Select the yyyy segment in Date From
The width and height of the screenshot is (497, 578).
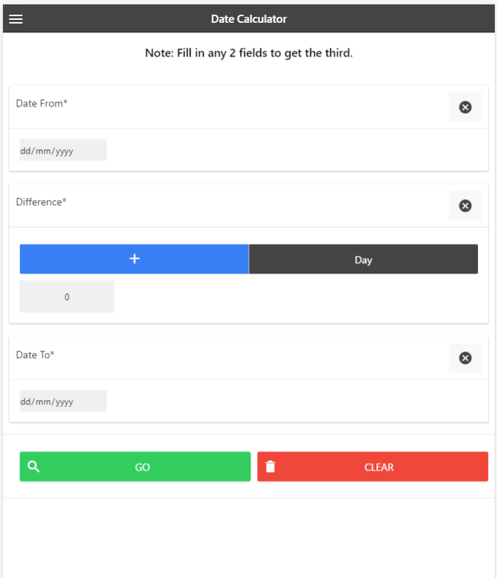click(64, 151)
